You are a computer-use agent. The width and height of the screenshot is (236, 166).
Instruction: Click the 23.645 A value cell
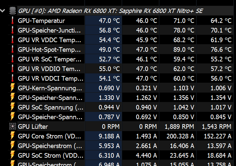(x=182, y=155)
